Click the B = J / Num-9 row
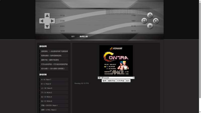This screenshot has height=113, width=201. (x=54, y=84)
